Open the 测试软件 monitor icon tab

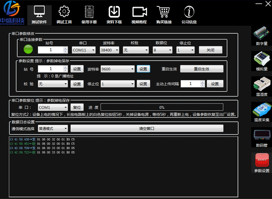(39, 15)
